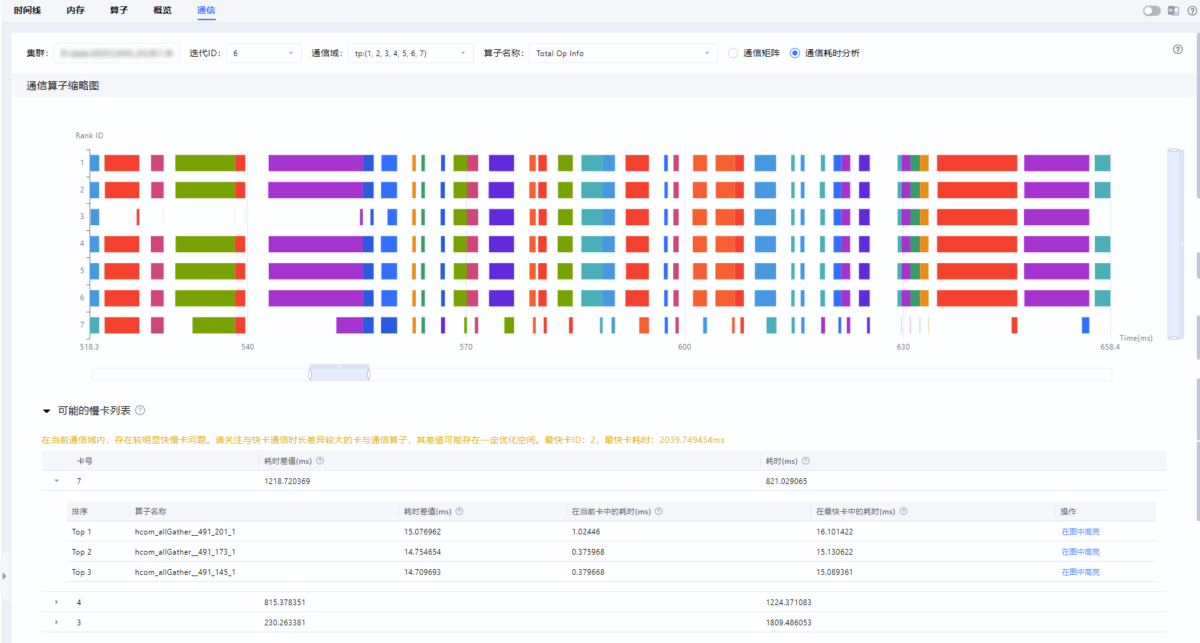This screenshot has width=1200, height=643.
Task: Open the help icon in top-right corner
Action: click(1192, 11)
